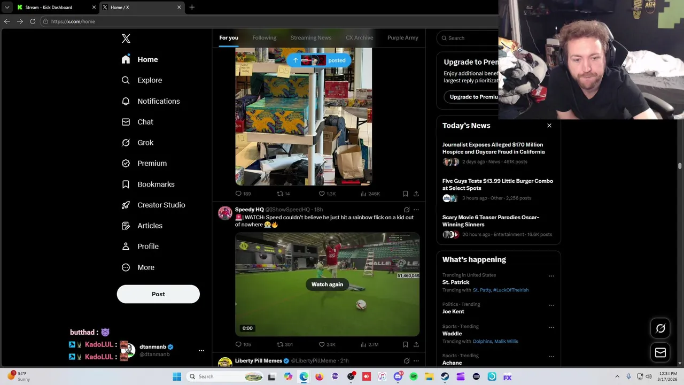Reply to Speedy HQ post with 105 replies
Screen dimensions: 684x385
[243, 344]
